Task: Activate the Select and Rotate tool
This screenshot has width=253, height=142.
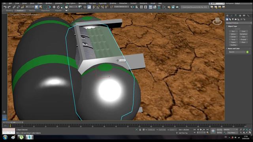Action: (x=58, y=7)
